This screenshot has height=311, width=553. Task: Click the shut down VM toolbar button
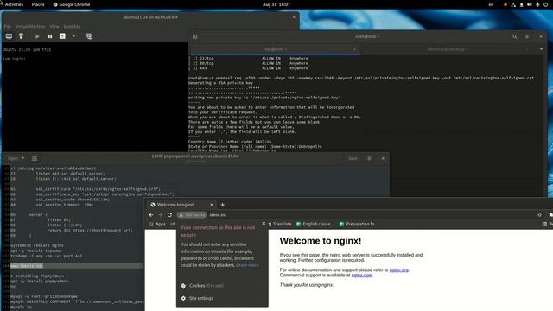coord(62,36)
